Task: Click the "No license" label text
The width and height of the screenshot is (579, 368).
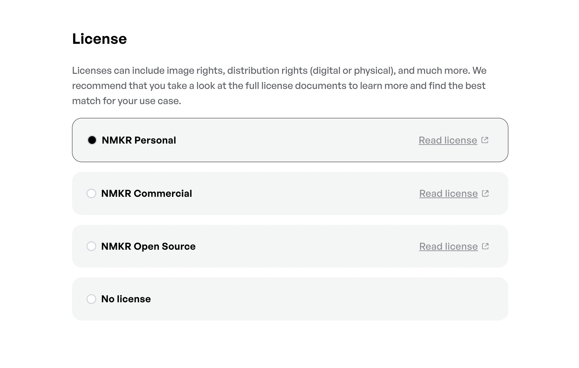Action: tap(126, 299)
